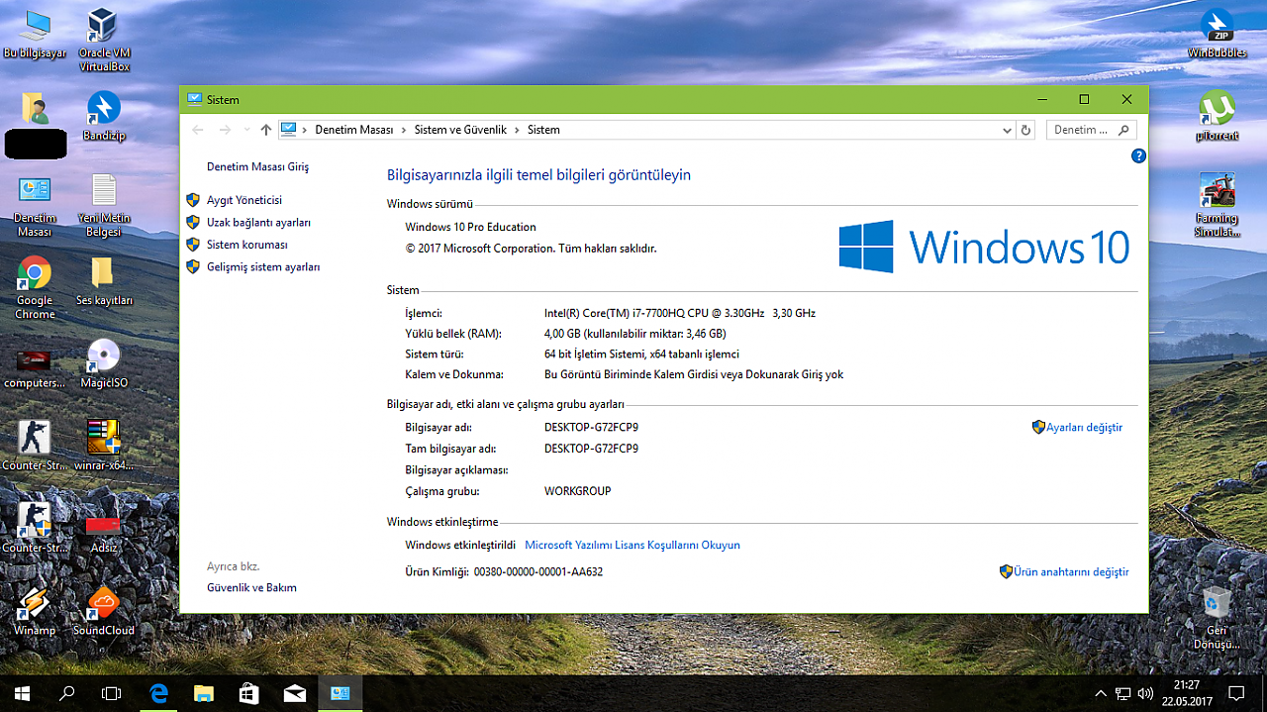
Task: Click the product ID 00380-00000-00001-AA632
Action: 538,572
